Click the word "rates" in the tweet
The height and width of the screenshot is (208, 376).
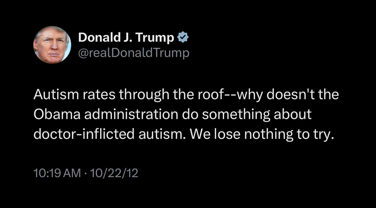point(99,95)
